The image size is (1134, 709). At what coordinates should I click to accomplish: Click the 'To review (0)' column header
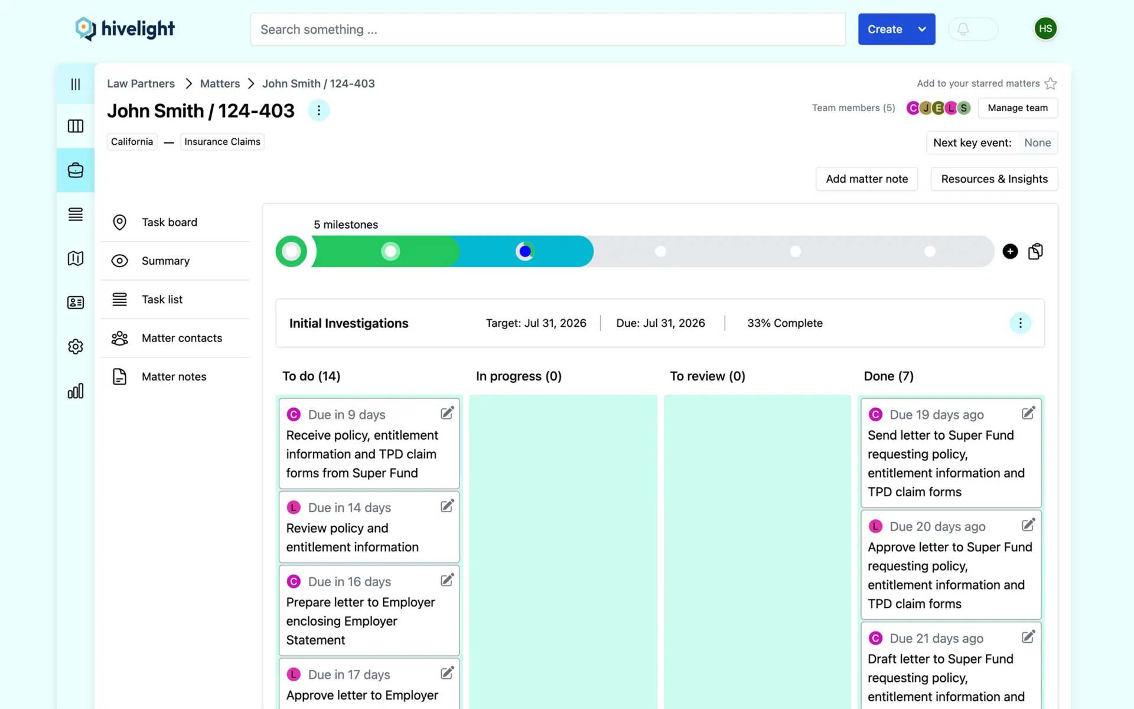pos(708,376)
